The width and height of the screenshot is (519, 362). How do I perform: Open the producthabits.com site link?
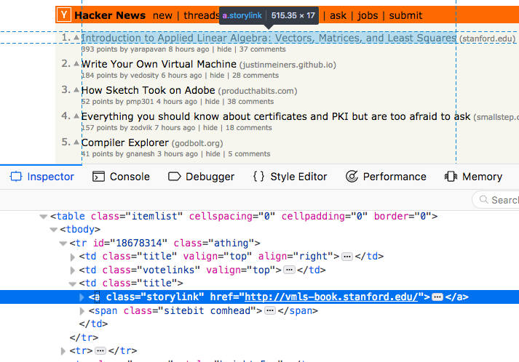point(258,91)
